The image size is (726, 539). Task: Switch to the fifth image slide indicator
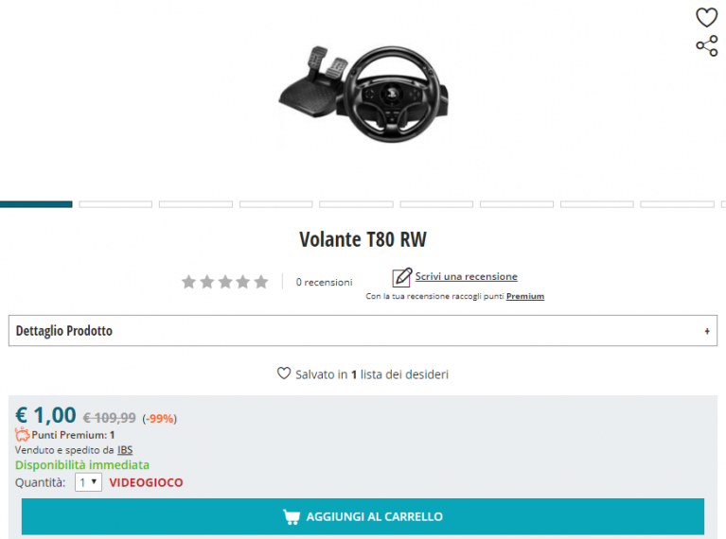(x=356, y=204)
